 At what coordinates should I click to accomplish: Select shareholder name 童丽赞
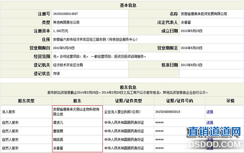pos(58,131)
